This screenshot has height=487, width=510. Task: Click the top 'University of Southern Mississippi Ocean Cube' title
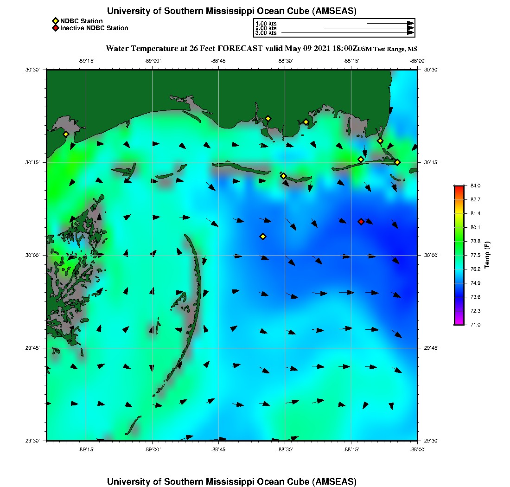click(231, 11)
